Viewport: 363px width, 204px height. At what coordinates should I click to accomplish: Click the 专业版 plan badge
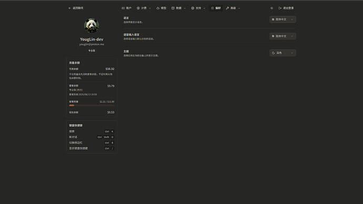pyautogui.click(x=92, y=50)
